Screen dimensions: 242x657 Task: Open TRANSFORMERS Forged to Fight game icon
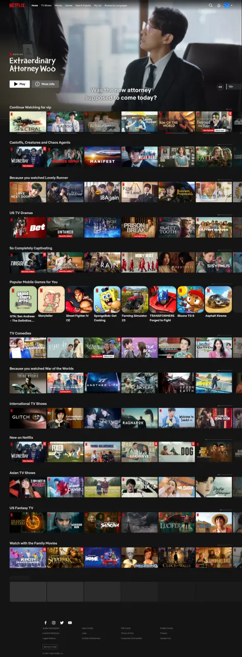click(163, 300)
